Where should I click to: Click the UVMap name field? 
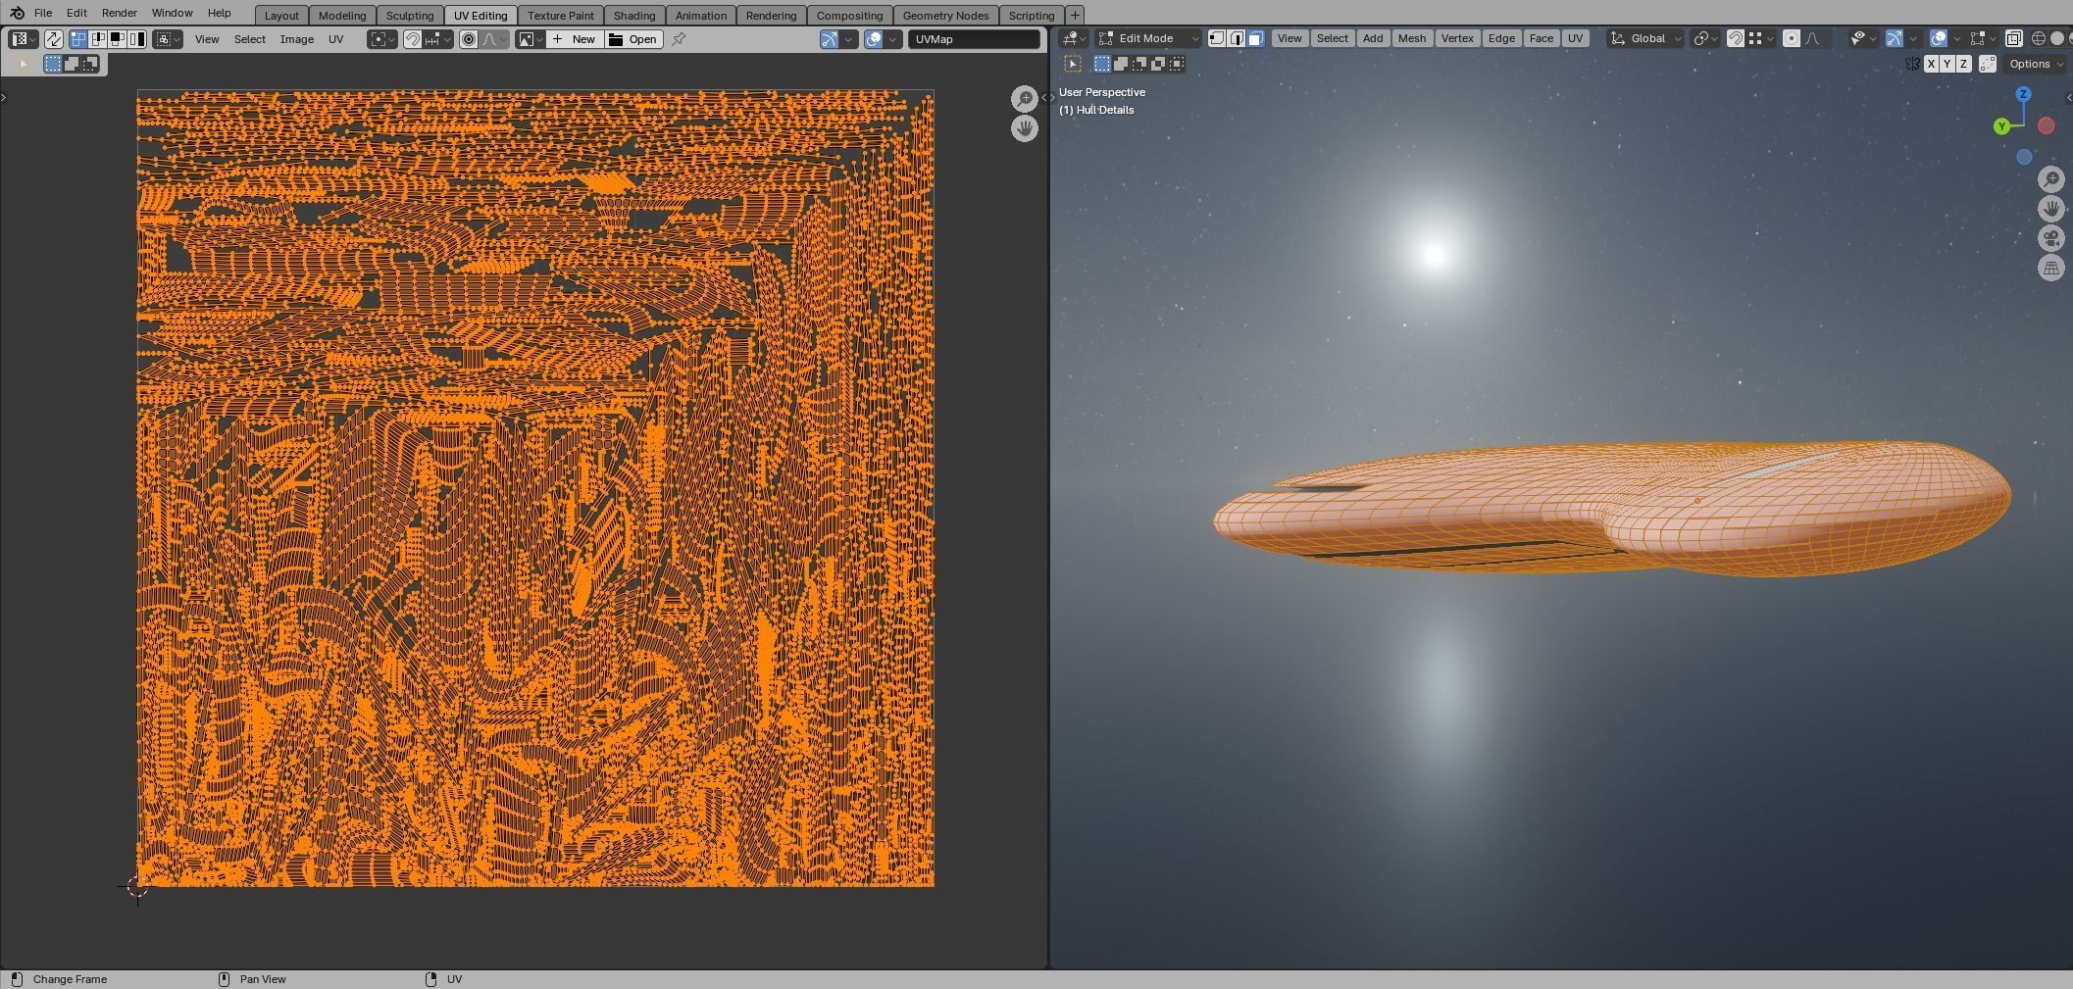(x=974, y=39)
